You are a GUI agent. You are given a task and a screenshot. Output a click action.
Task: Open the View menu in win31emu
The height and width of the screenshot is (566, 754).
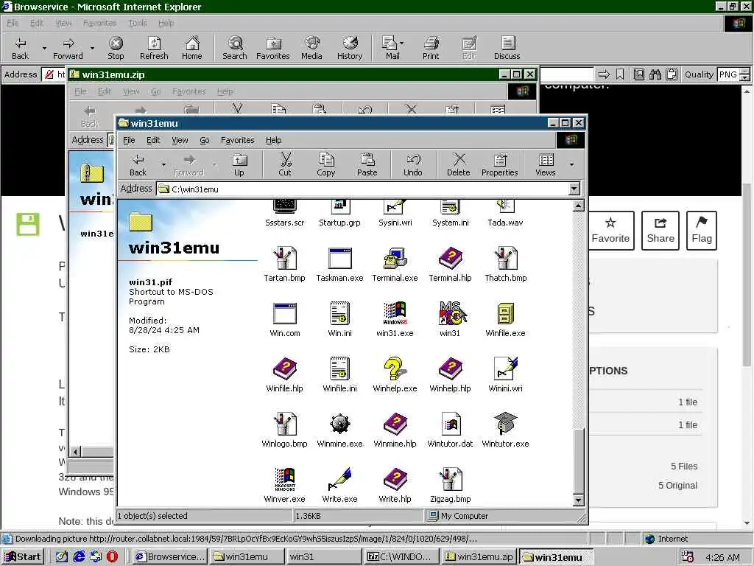click(x=180, y=140)
